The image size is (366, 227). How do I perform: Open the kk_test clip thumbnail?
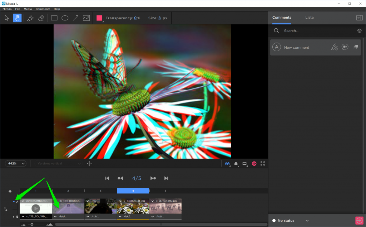68,208
